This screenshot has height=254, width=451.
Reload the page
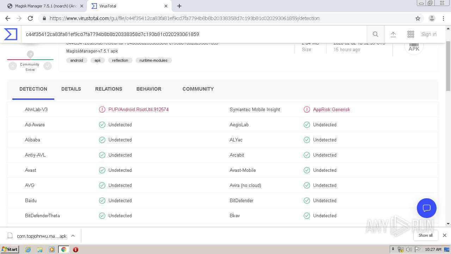pyautogui.click(x=30, y=18)
